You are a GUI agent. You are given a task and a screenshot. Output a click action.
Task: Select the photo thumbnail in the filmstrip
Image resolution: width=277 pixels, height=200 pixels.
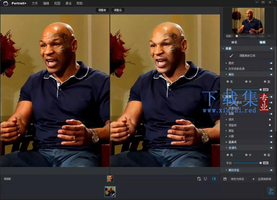tap(110, 192)
